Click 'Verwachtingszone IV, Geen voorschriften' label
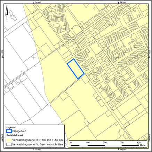The height and width of the screenshot is (152, 152). click(x=38, y=144)
